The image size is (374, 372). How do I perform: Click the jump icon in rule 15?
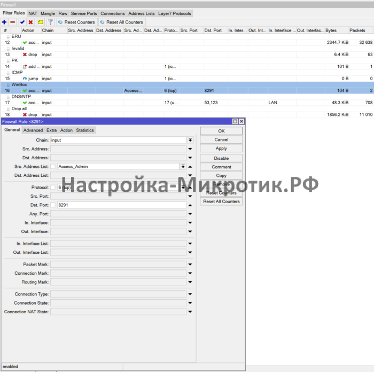point(25,79)
